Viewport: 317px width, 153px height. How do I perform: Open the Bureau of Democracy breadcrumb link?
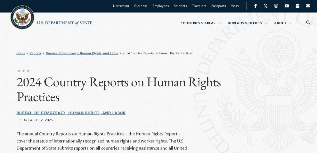(82, 53)
